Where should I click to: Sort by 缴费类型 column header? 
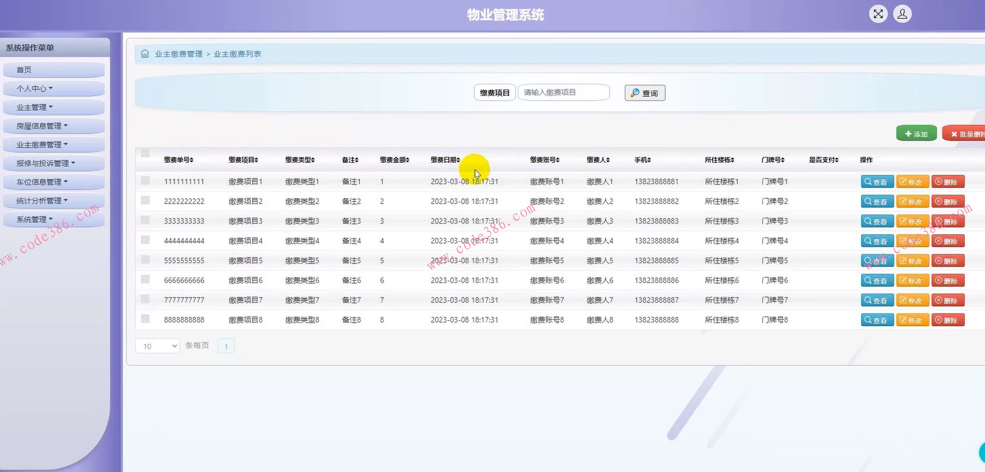coord(300,160)
